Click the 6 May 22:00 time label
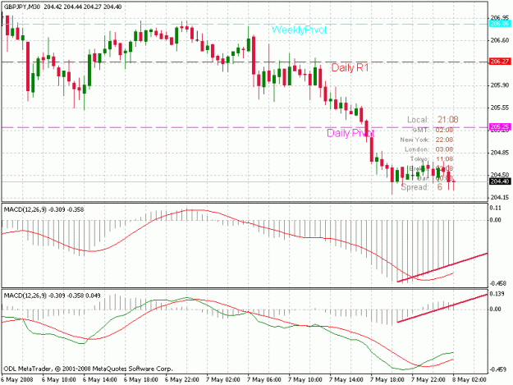Viewport: 513px width, 385px height. click(182, 380)
